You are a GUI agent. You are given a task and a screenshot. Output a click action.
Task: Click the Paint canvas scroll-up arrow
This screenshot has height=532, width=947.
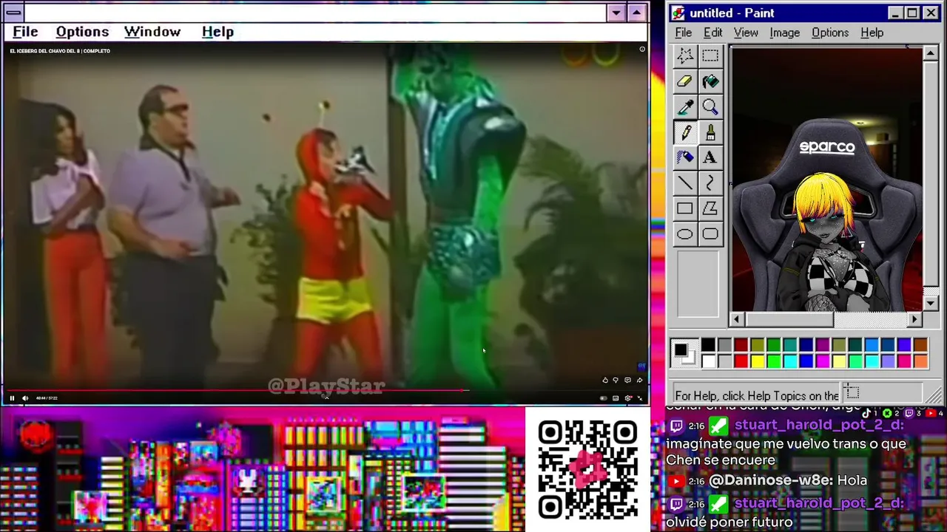click(931, 52)
